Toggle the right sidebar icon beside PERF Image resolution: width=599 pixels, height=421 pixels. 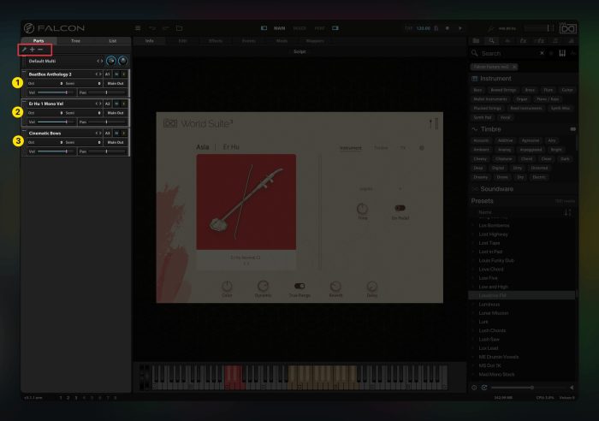tap(335, 28)
